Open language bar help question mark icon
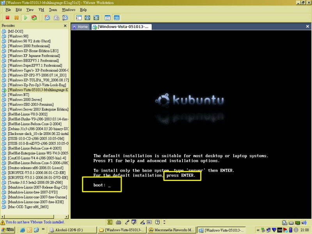The height and width of the screenshot is (234, 312). [x=158, y=222]
